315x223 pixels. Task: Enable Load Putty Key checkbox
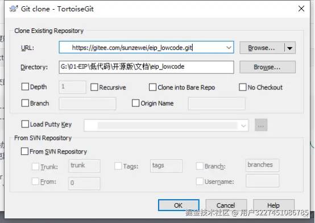[x=25, y=124]
